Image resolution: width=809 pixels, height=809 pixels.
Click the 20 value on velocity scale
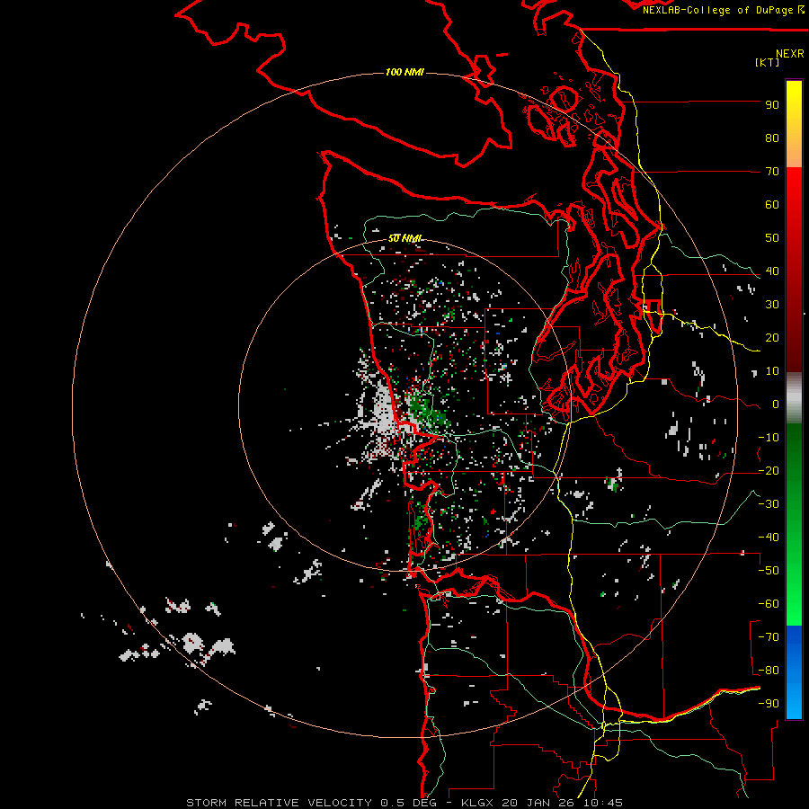(772, 338)
